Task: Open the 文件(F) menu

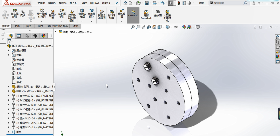Action: [x=41, y=3]
